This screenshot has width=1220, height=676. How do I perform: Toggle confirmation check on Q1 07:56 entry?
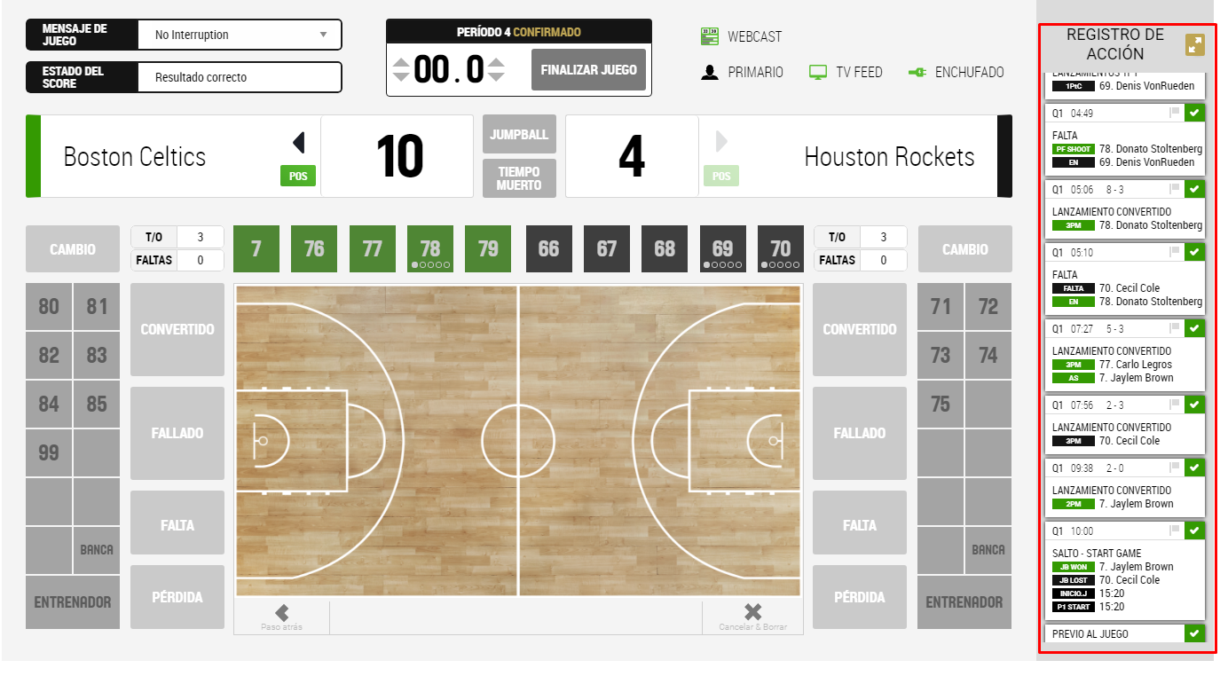pos(1194,405)
